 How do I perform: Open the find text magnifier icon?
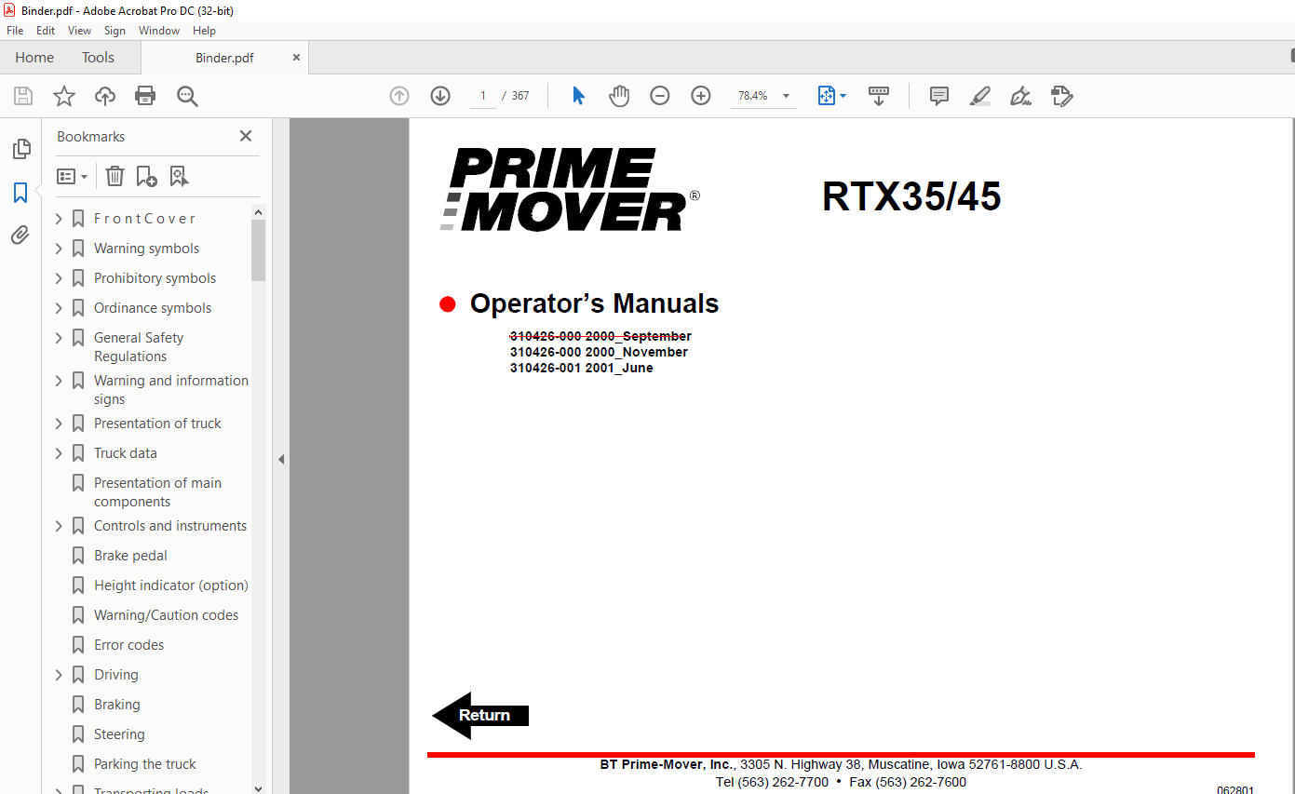click(187, 96)
